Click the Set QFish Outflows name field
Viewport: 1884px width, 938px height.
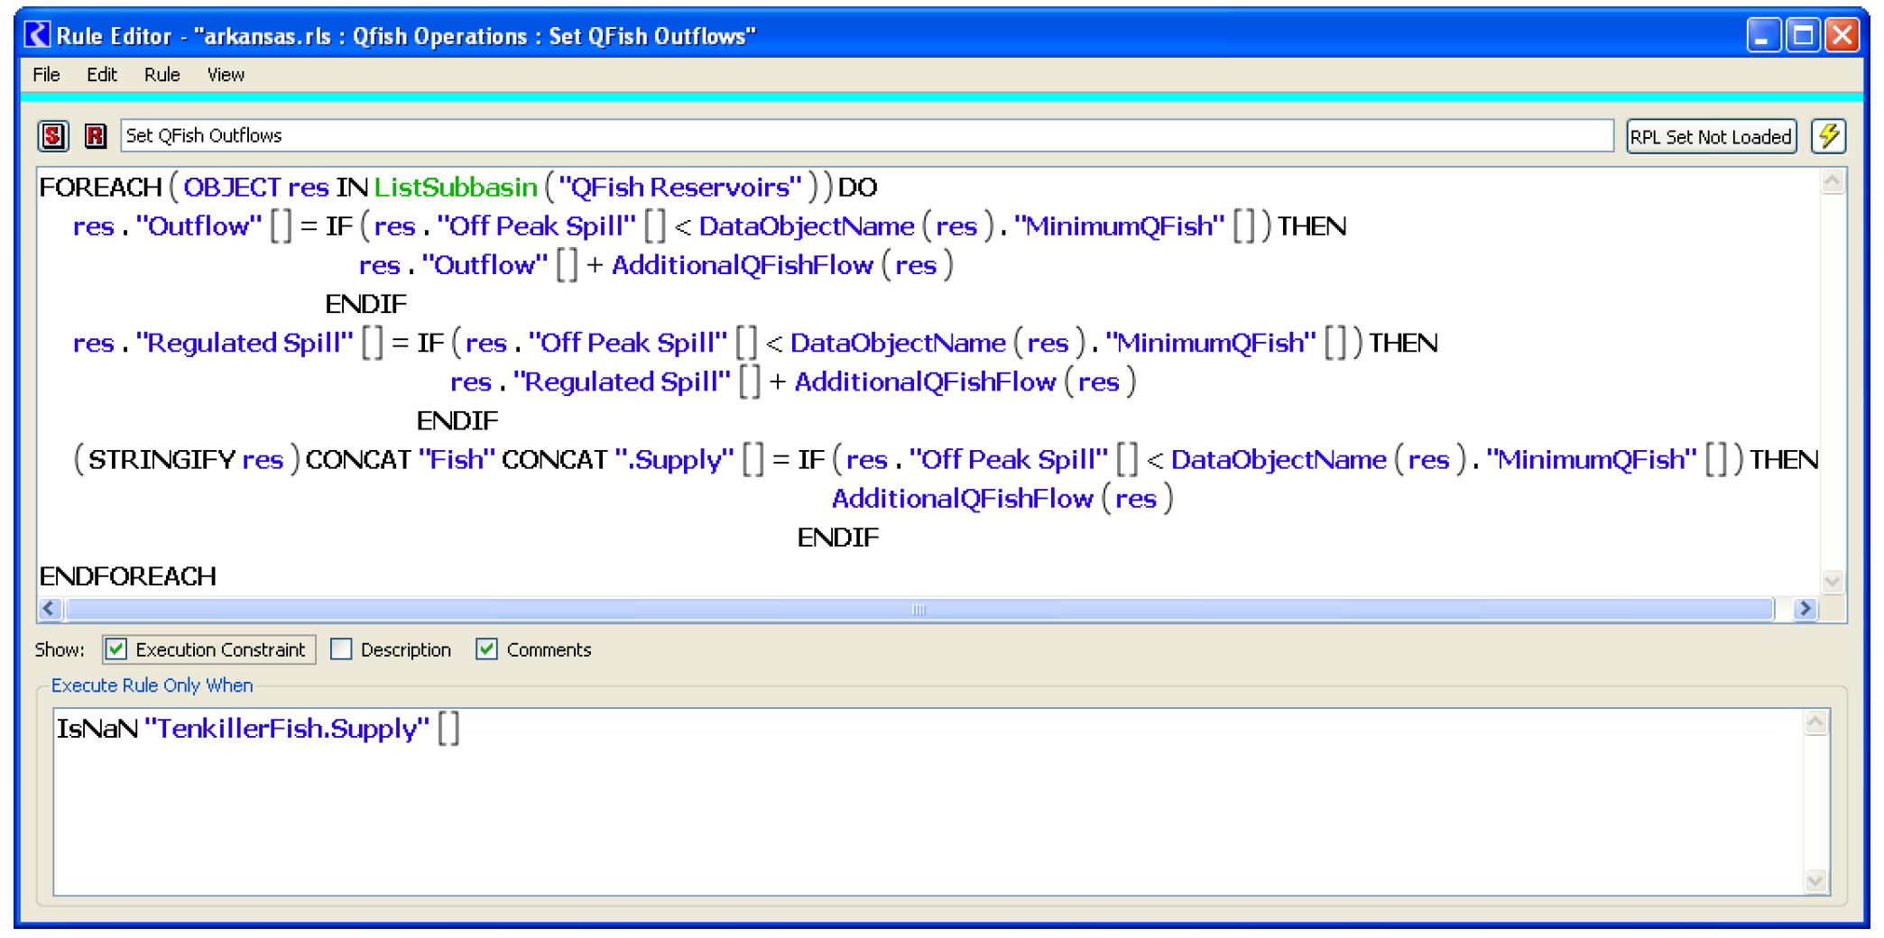coord(866,136)
